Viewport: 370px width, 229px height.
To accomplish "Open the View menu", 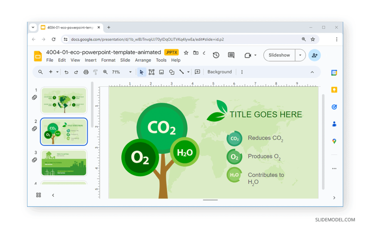I will coord(75,60).
